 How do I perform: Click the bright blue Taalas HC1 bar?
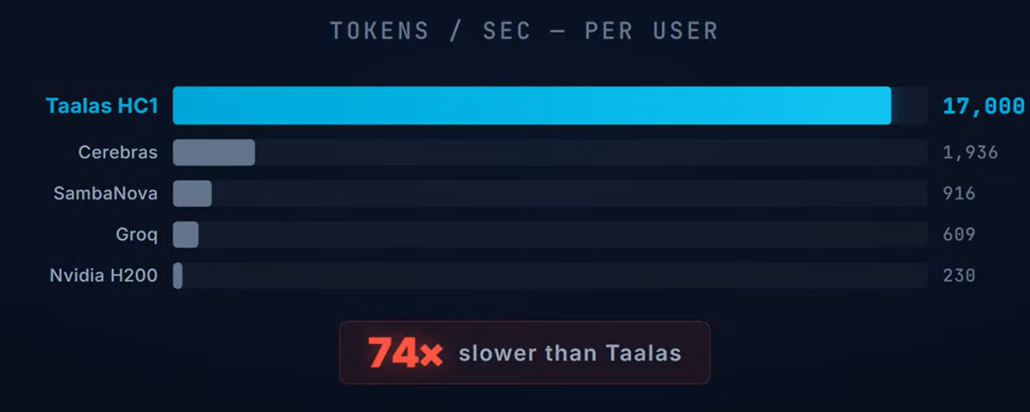coord(531,106)
